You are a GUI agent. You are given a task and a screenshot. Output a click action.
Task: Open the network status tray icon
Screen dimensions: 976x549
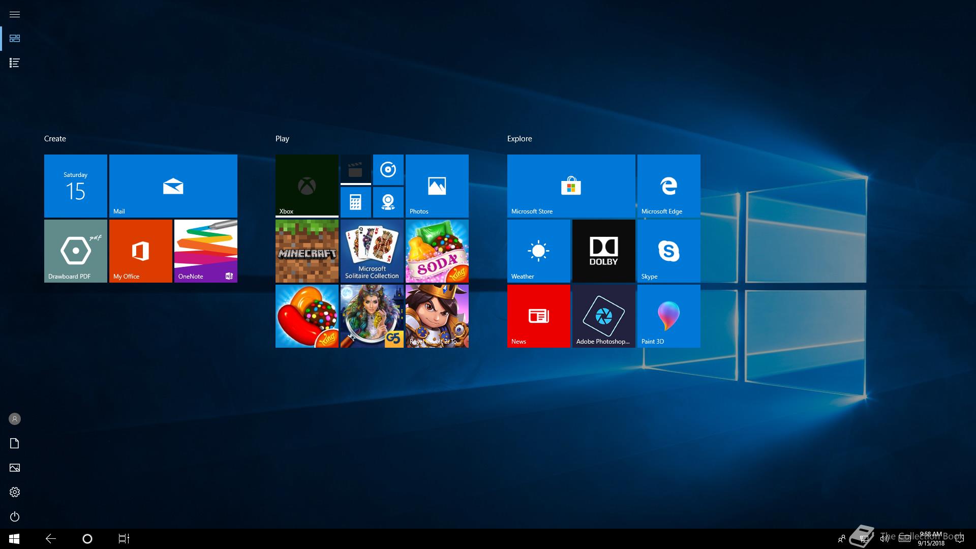coord(863,539)
